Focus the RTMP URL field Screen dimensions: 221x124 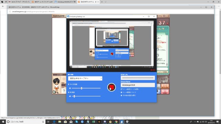pyautogui.click(x=138, y=78)
